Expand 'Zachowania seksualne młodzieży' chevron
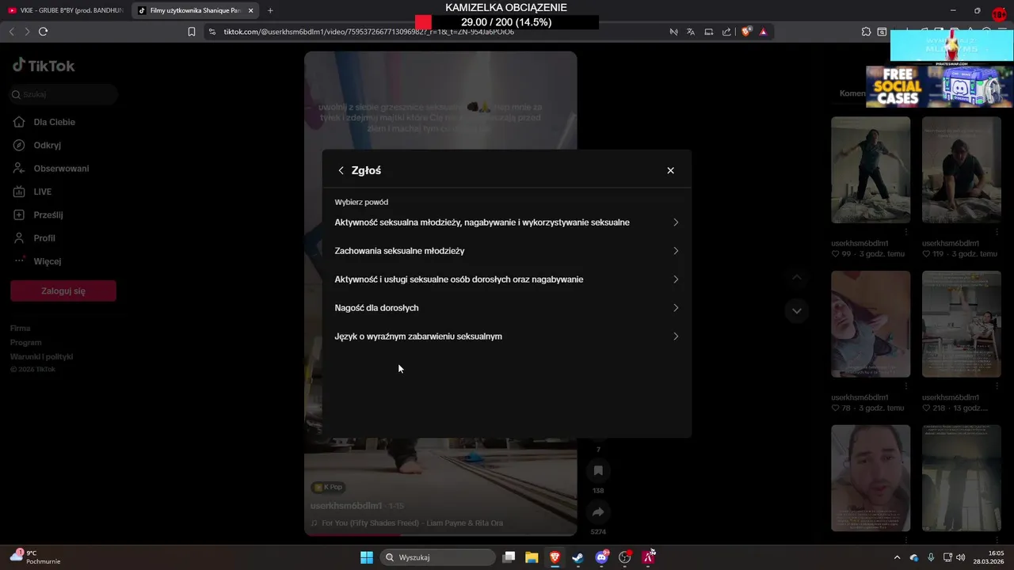Viewport: 1014px width, 570px height. pyautogui.click(x=676, y=251)
